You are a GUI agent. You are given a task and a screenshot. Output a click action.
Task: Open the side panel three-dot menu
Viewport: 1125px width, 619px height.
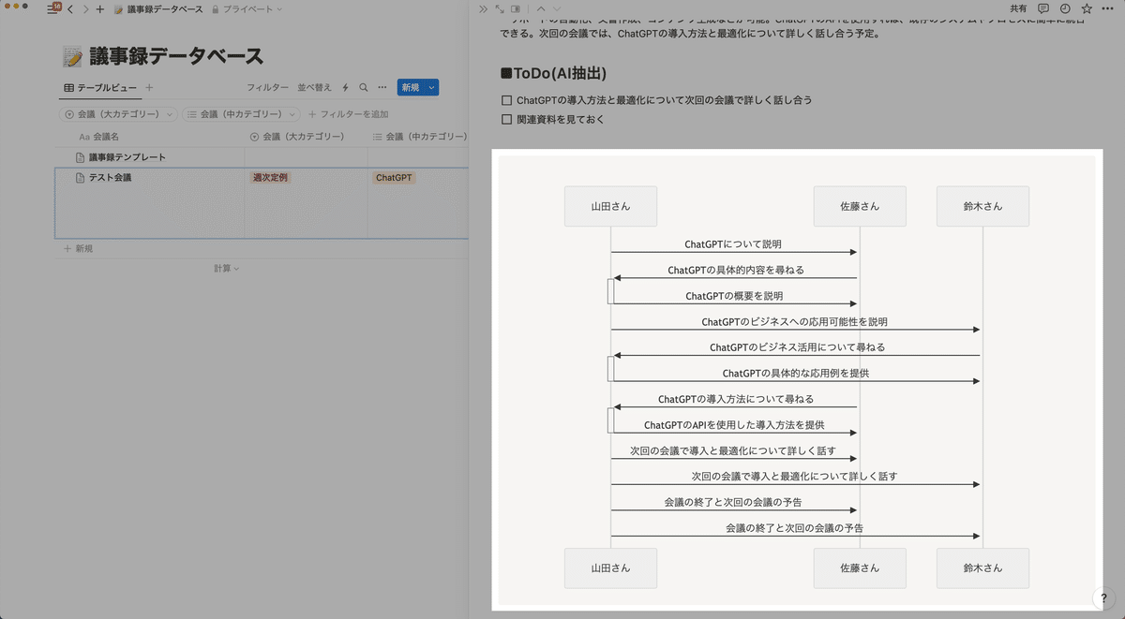pos(1108,8)
